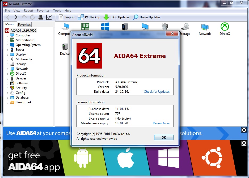The image size is (249, 178).
Task: Close the About AIDA64 dialog
Action: 172,33
